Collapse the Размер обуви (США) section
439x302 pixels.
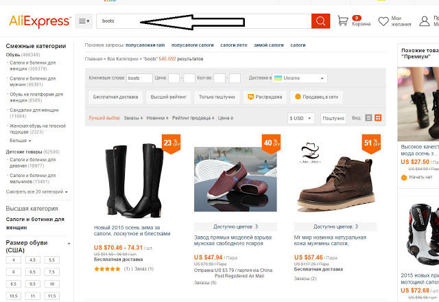[69, 244]
